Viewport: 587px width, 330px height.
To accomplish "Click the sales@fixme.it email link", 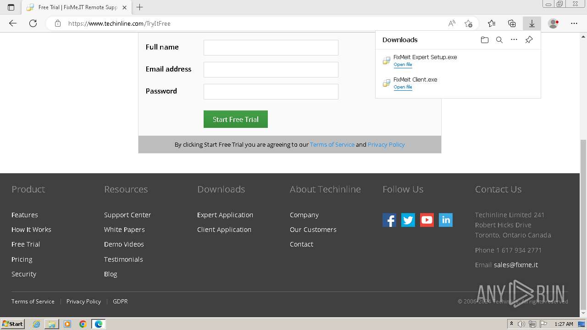I will pyautogui.click(x=516, y=265).
